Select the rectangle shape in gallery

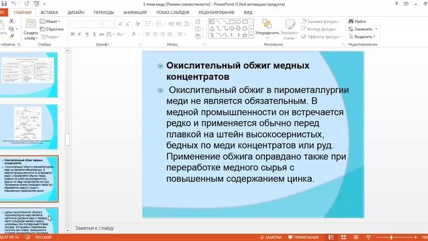232,22
